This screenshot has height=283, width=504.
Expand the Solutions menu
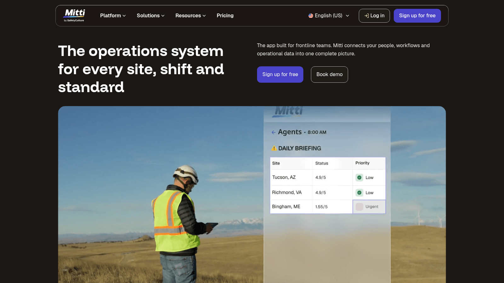(151, 16)
